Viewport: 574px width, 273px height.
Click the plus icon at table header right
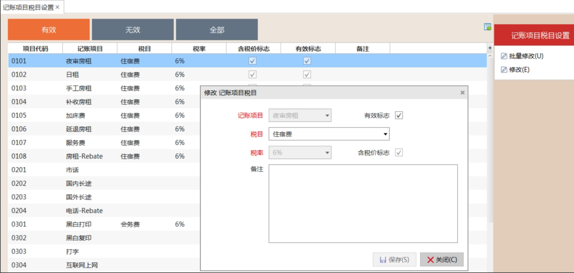(490, 48)
